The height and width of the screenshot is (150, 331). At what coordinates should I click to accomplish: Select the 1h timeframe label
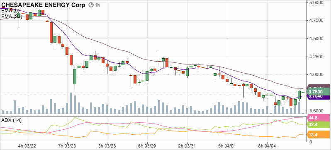97,5
